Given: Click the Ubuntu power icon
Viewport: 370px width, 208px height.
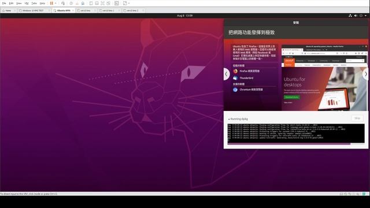Looking at the screenshot, I should tap(361, 16).
